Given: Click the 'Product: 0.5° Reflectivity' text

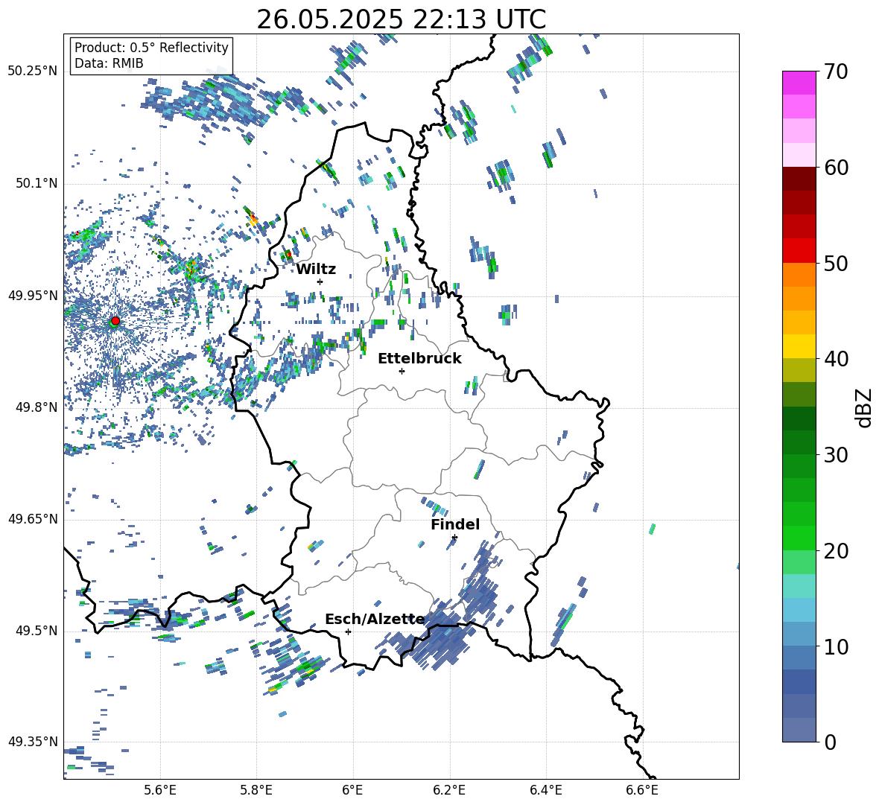Looking at the screenshot, I should (x=151, y=47).
